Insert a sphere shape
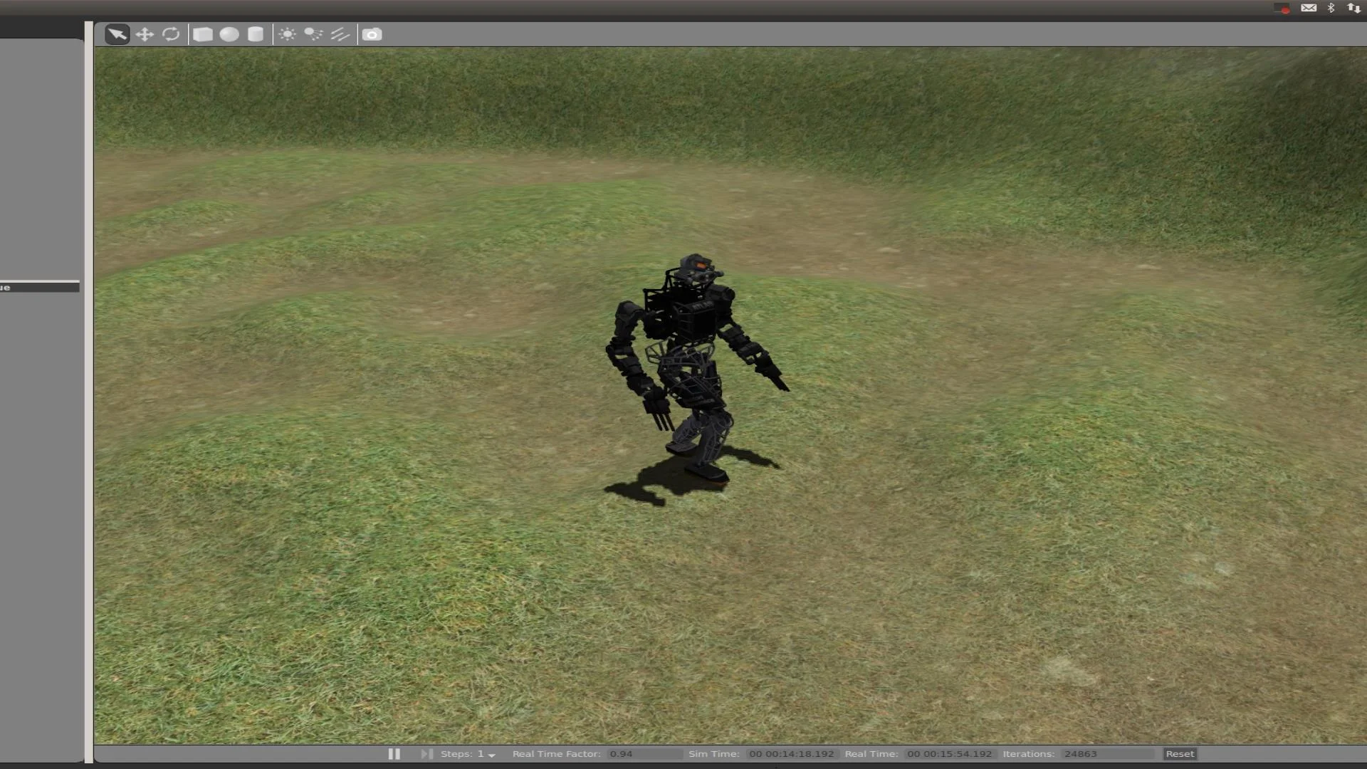This screenshot has height=769, width=1367. pos(229,34)
